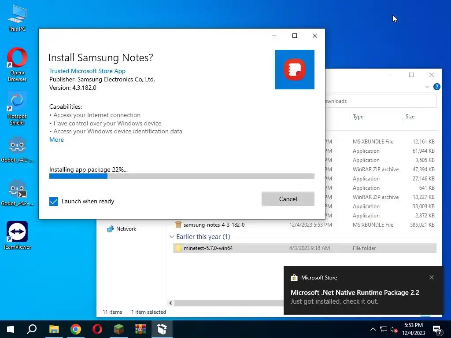The image size is (451, 338).
Task: Click the minetest-5.7.0-win64 folder icon
Action: click(x=178, y=248)
